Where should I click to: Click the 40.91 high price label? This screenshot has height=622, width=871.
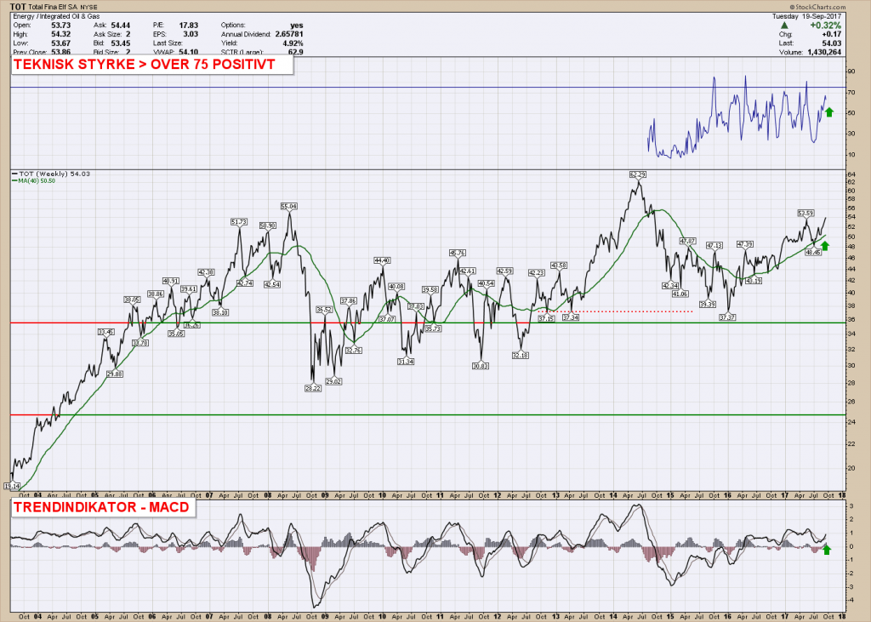pos(170,281)
